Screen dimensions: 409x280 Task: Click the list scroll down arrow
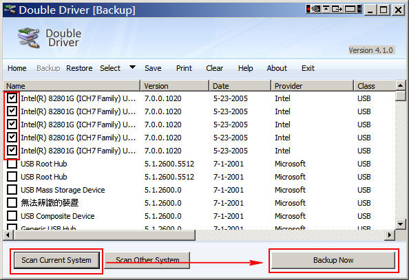pos(400,224)
